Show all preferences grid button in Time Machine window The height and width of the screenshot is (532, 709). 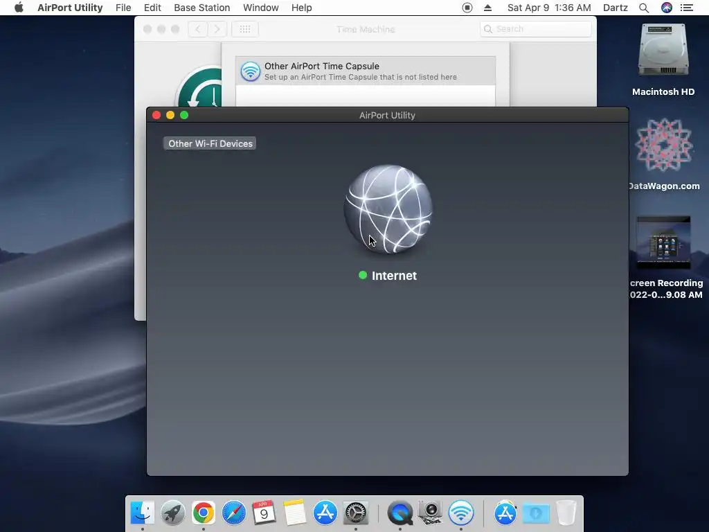coord(245,29)
